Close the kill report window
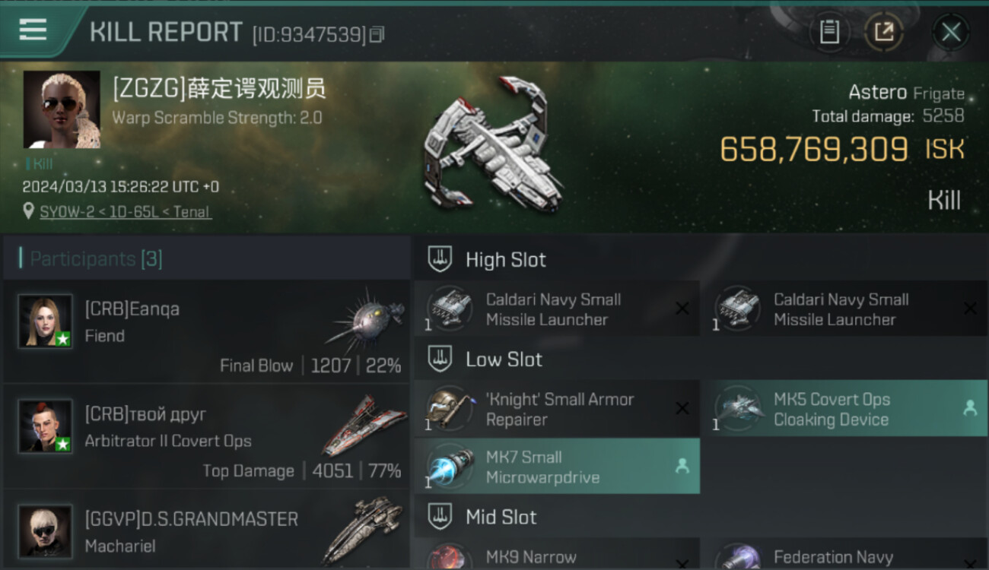This screenshot has width=989, height=570. pos(951,32)
